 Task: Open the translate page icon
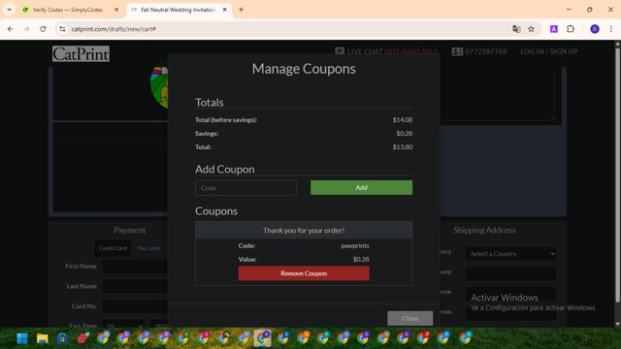[x=516, y=29]
